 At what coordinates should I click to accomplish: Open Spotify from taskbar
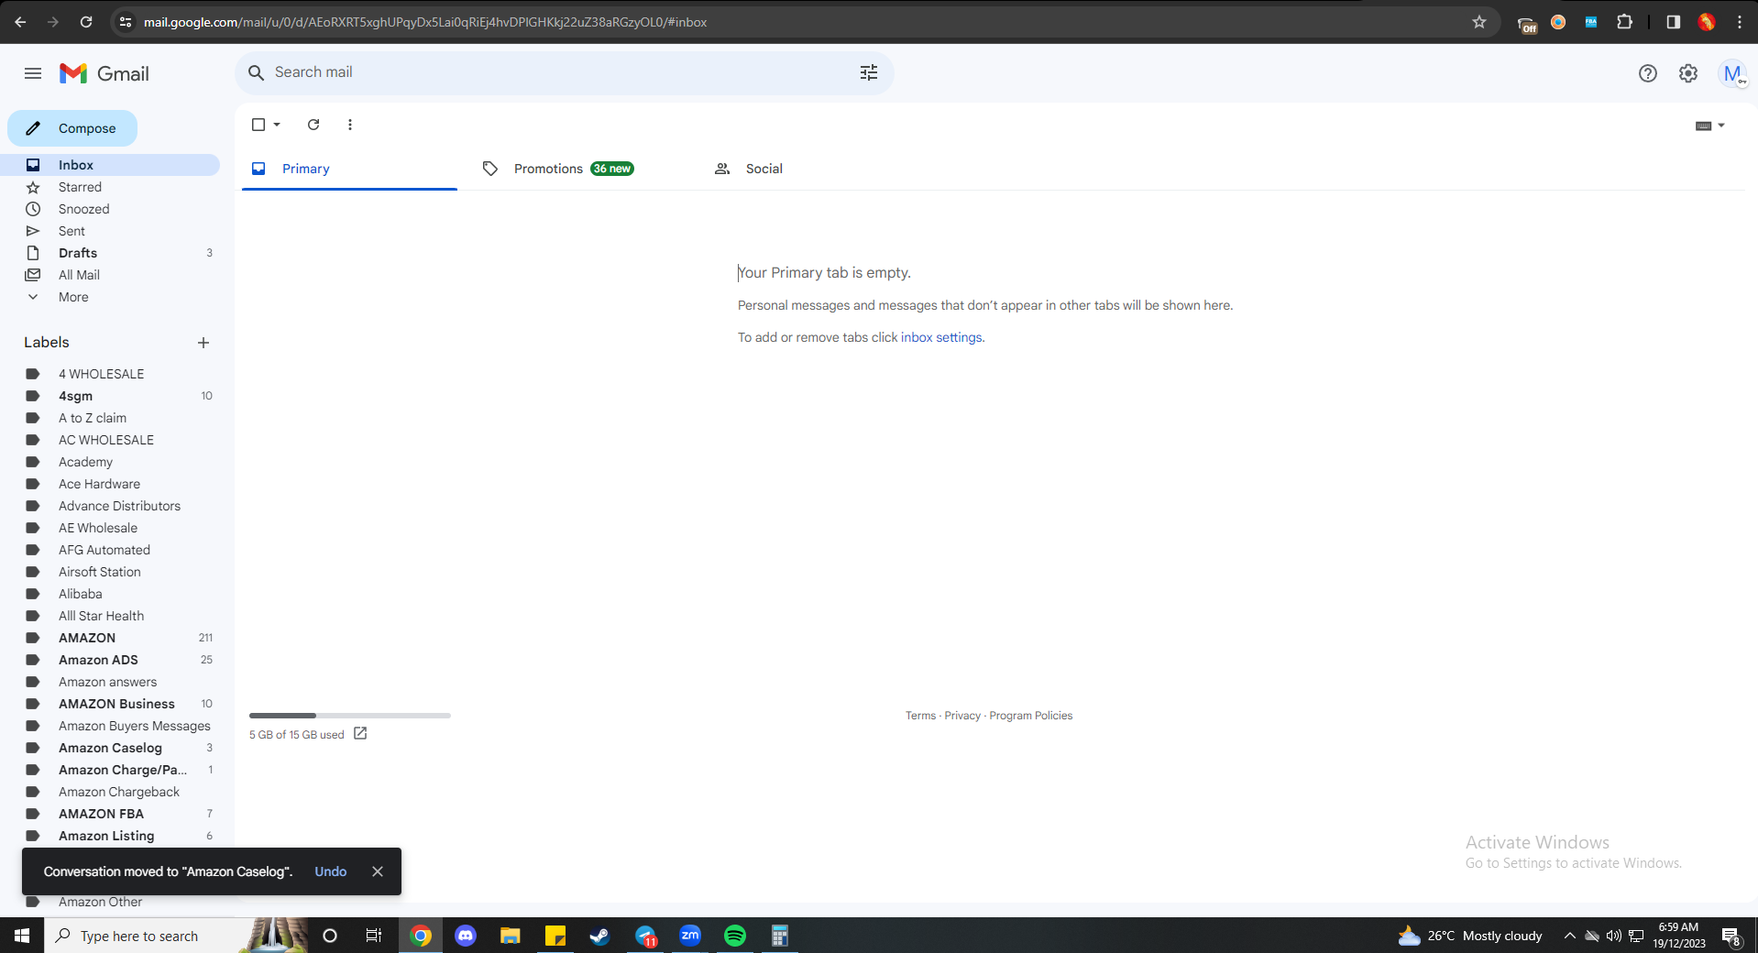pyautogui.click(x=735, y=936)
